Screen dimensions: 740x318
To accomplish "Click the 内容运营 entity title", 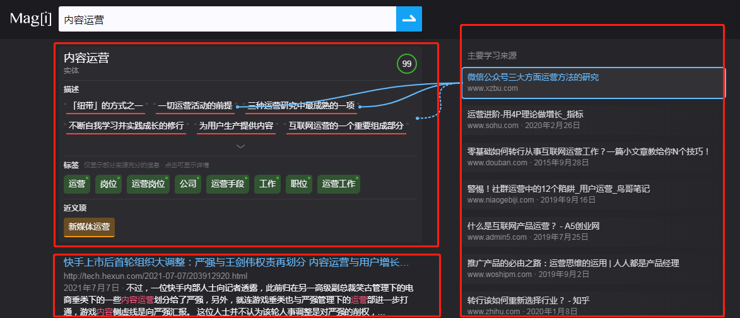I will (x=86, y=58).
